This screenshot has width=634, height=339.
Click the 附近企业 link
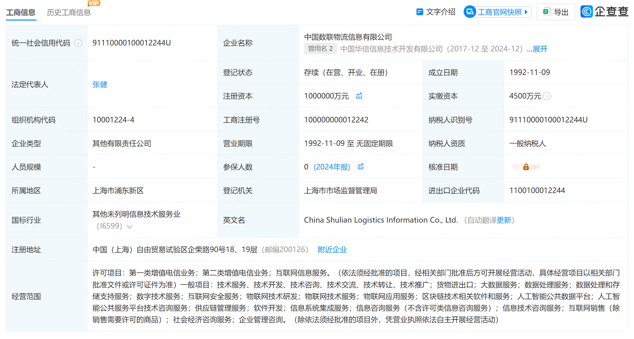click(332, 250)
